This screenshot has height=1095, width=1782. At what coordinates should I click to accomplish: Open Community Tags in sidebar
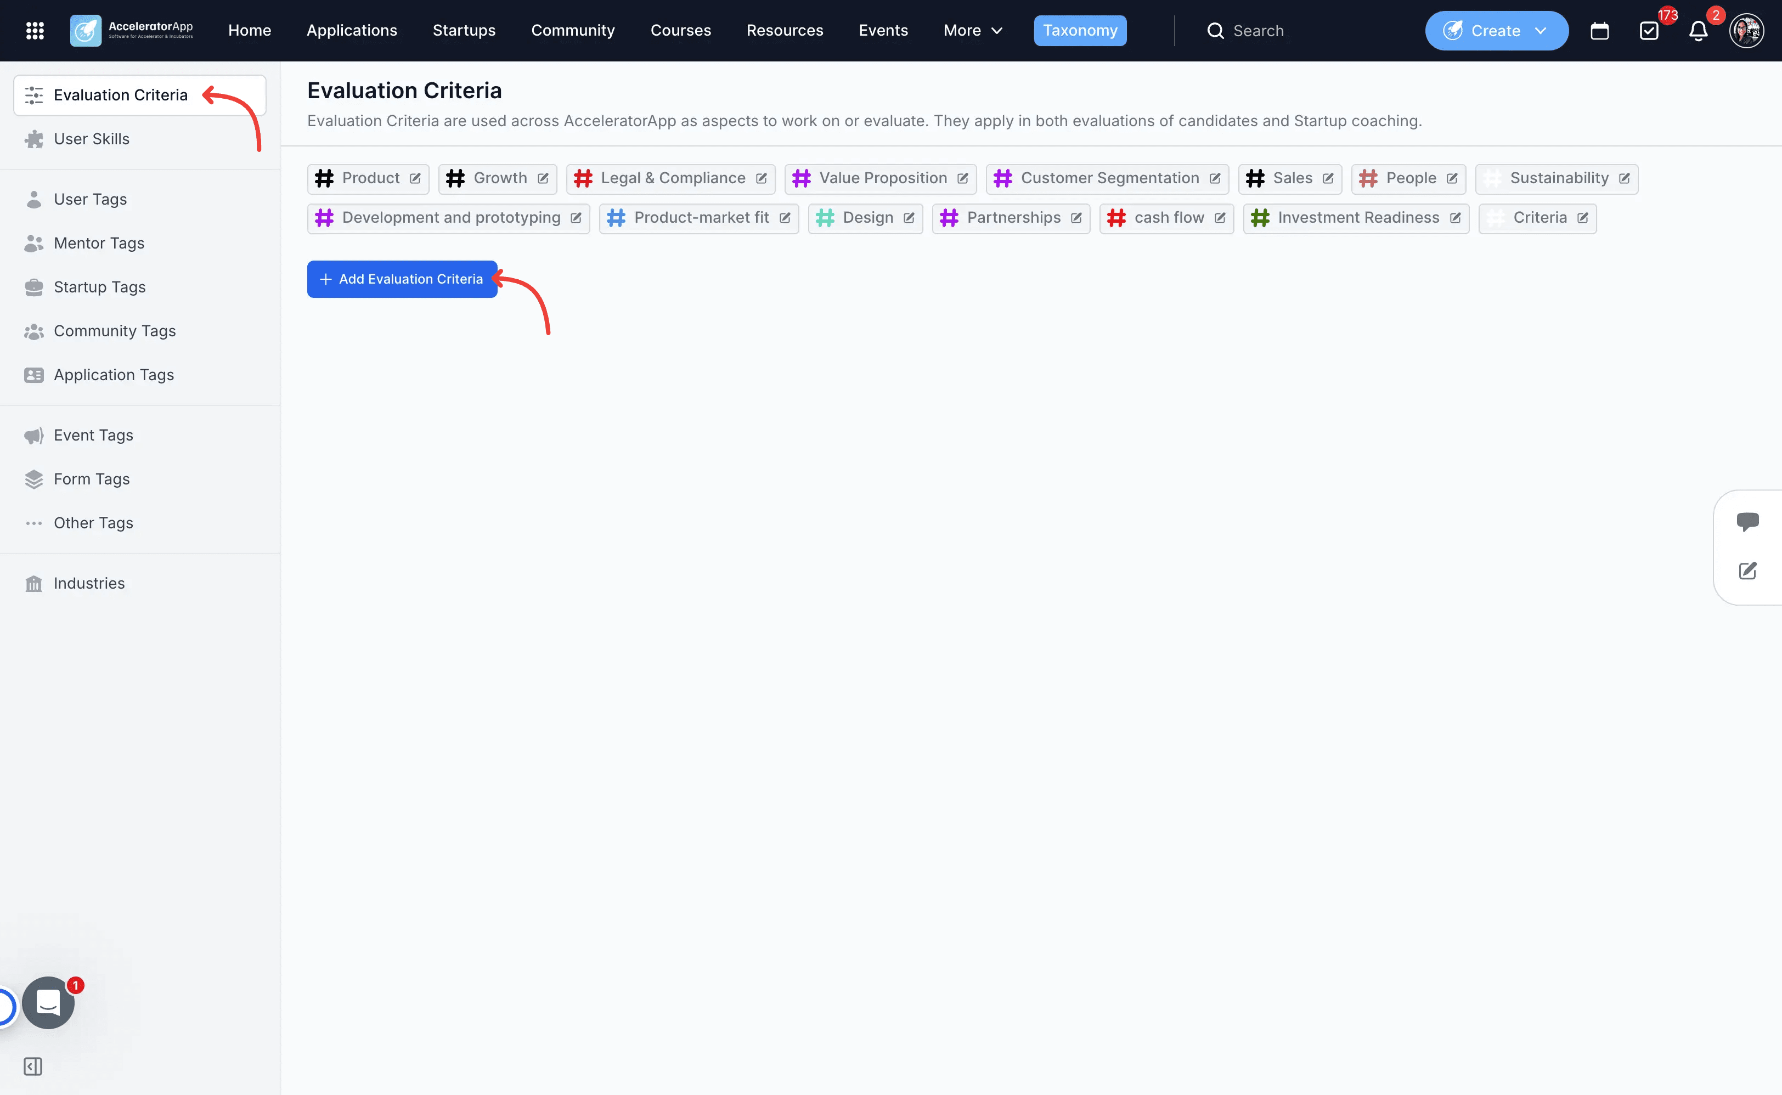coord(140,331)
